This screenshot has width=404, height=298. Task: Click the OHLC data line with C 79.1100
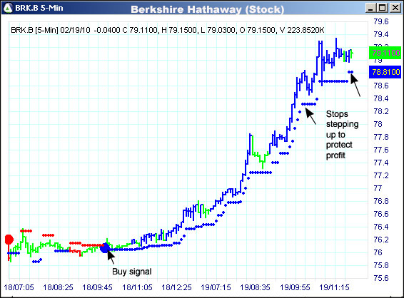(168, 30)
